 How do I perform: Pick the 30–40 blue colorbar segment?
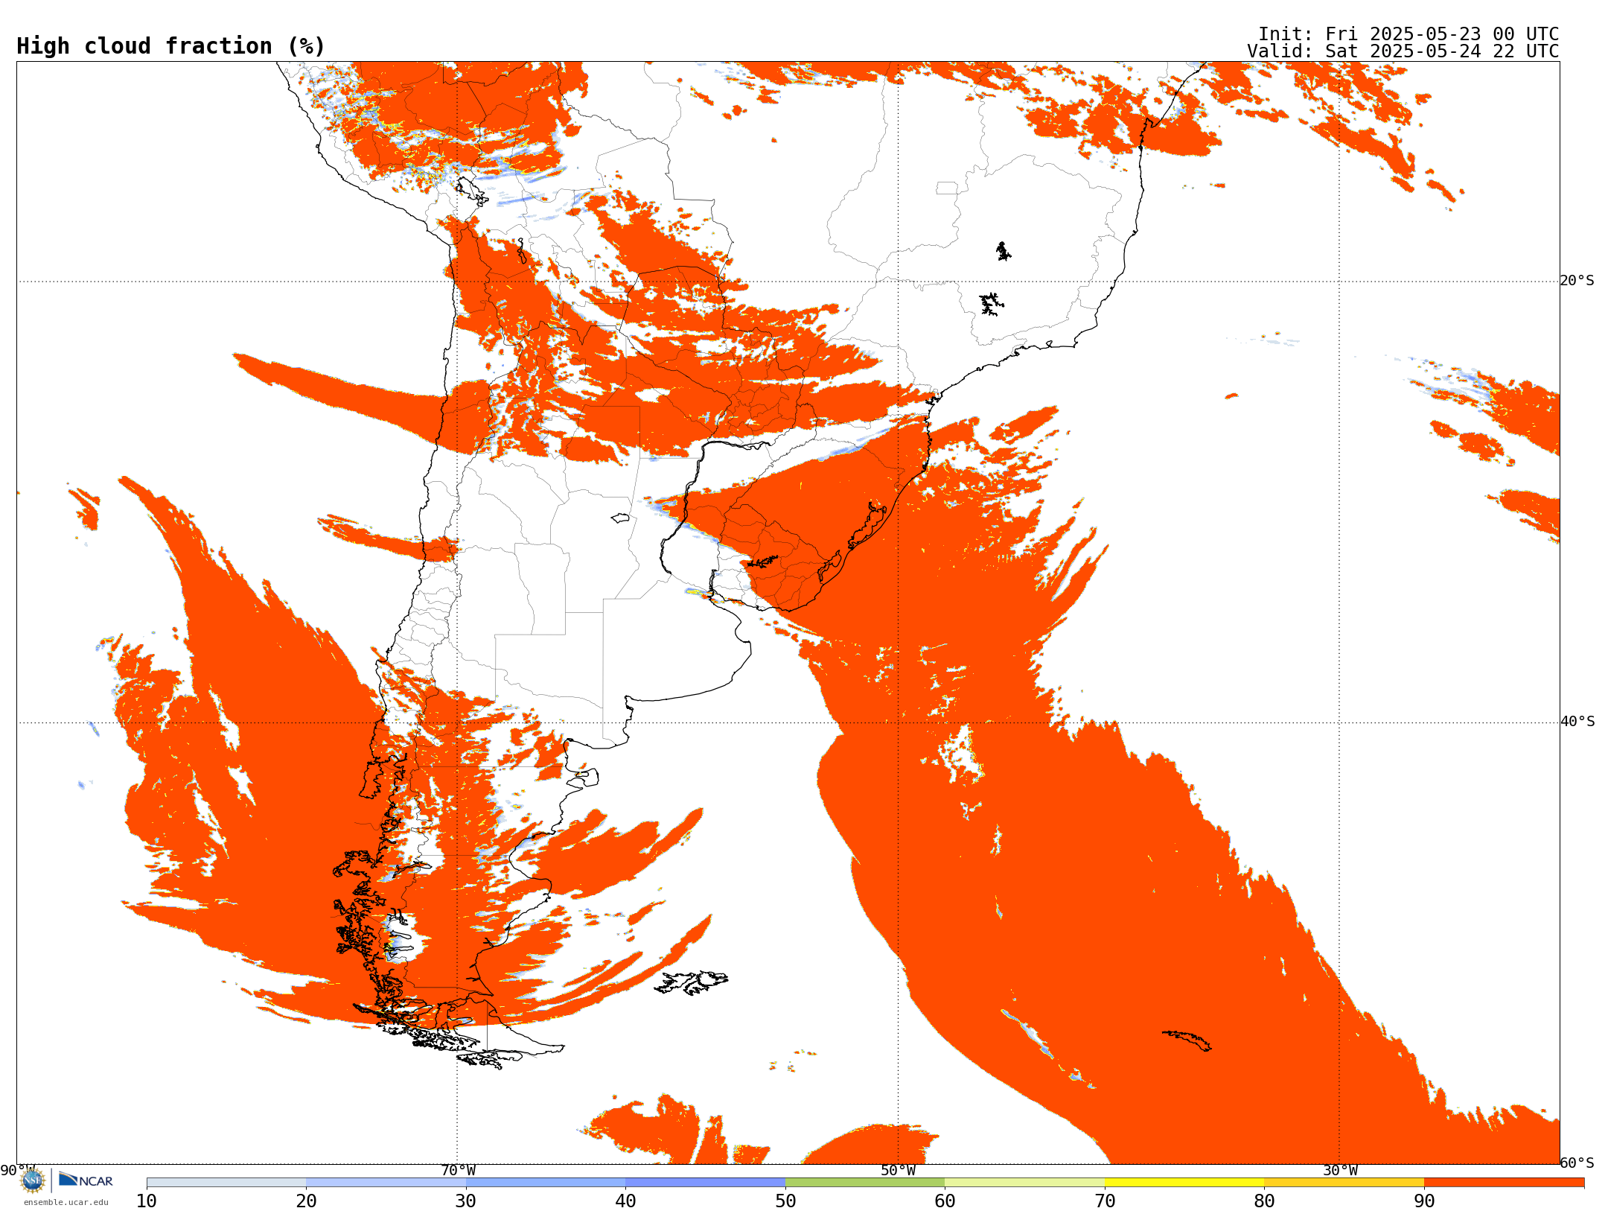(x=546, y=1183)
